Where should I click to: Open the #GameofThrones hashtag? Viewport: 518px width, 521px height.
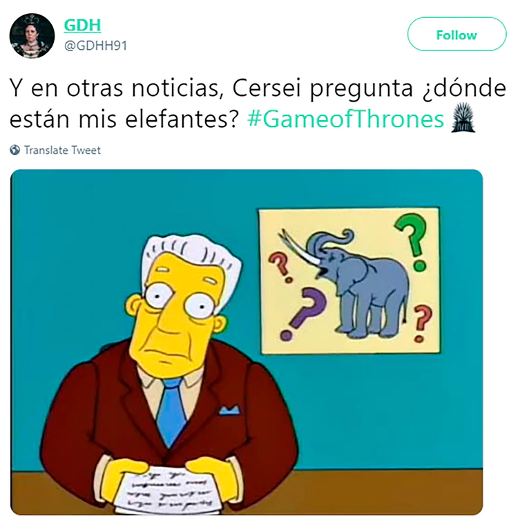coord(345,119)
